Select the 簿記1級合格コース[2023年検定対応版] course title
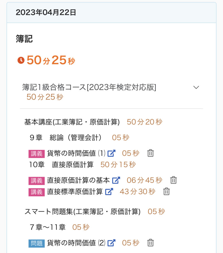This screenshot has width=223, height=253. 89,87
